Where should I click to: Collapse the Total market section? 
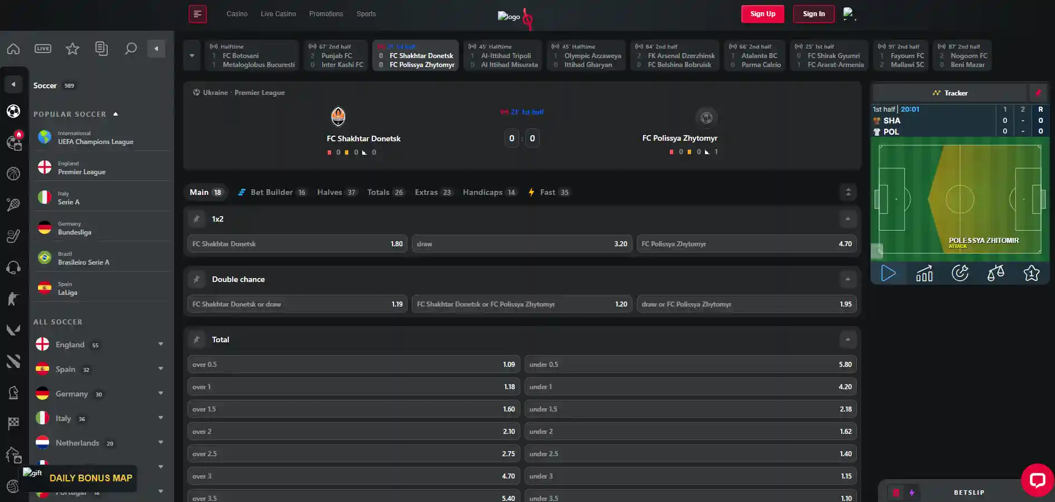point(847,340)
